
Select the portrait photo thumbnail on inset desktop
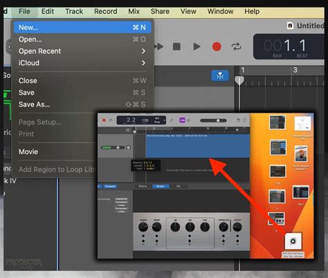pyautogui.click(x=301, y=154)
